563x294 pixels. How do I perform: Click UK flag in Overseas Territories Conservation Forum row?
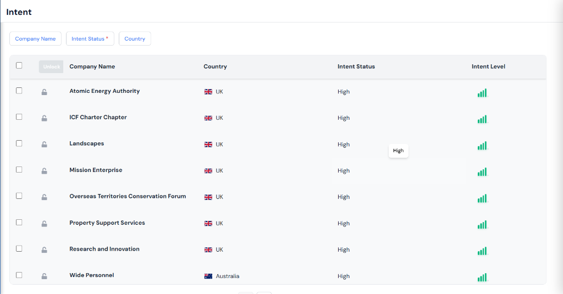(x=208, y=197)
